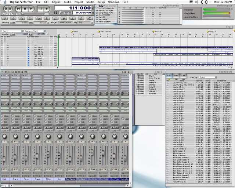Solo the Crash channel
235x188 pixels.
[35, 116]
